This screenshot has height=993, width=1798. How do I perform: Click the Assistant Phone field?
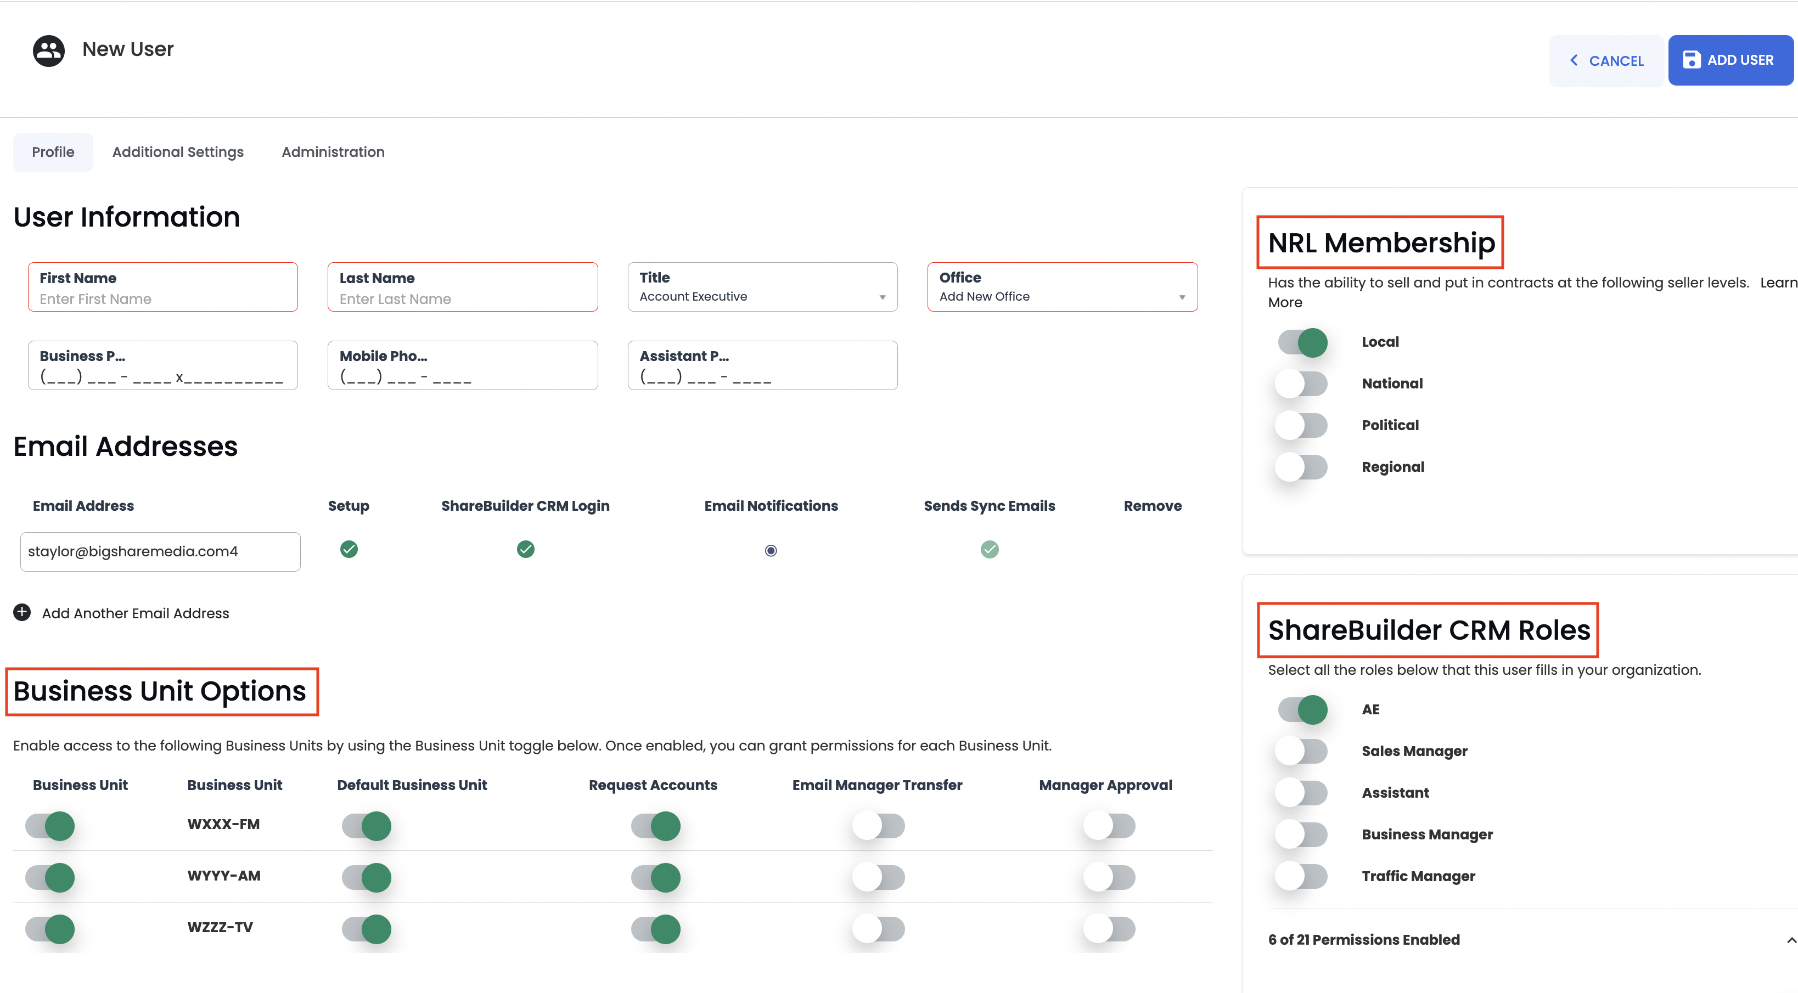tap(763, 366)
